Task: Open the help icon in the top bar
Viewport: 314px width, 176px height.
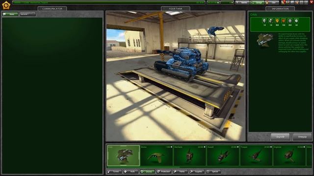Action: (306, 2)
